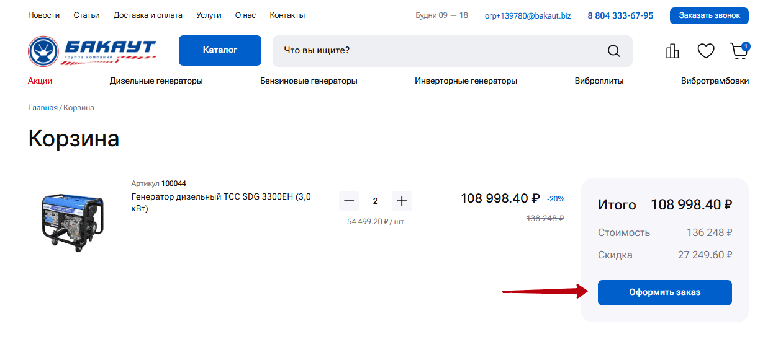
Task: Click the Заказать звонок button
Action: (708, 15)
